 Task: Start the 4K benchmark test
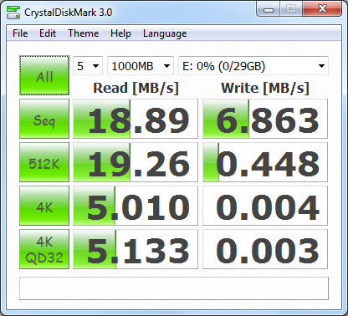click(44, 206)
